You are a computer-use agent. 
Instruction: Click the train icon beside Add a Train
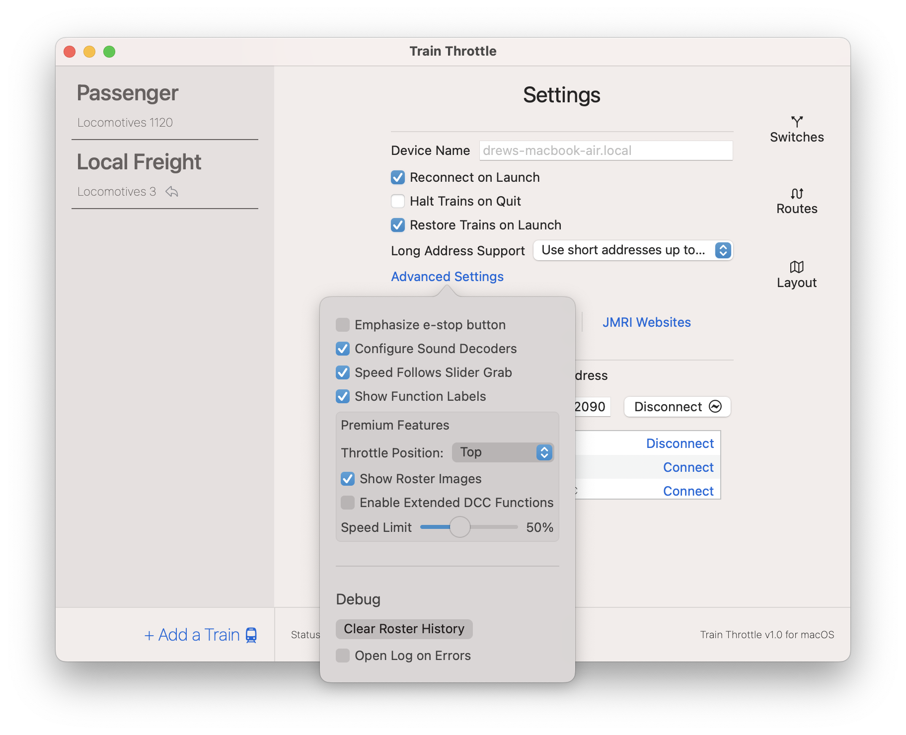coord(251,635)
